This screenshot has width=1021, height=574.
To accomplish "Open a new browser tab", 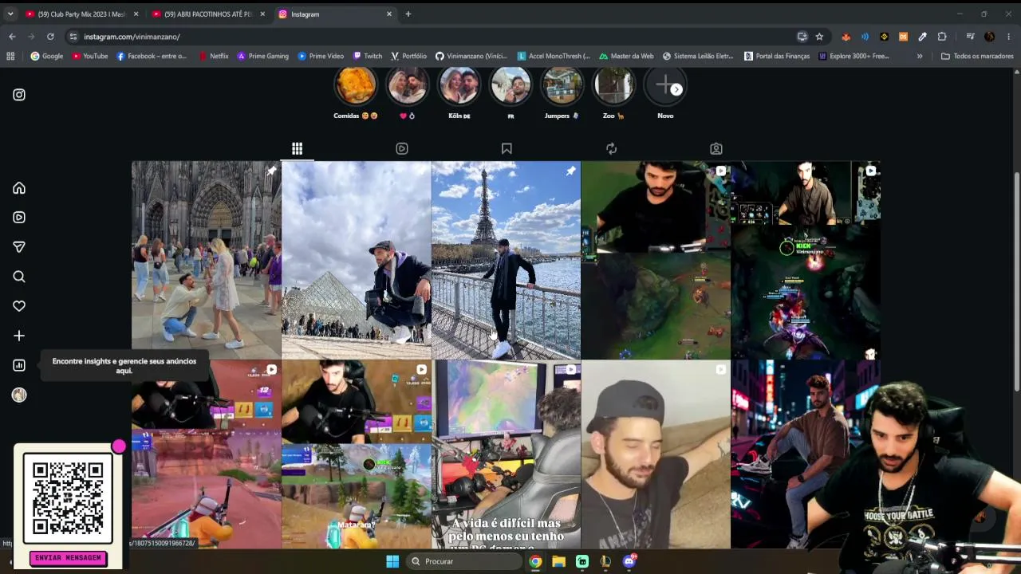I will [x=408, y=14].
